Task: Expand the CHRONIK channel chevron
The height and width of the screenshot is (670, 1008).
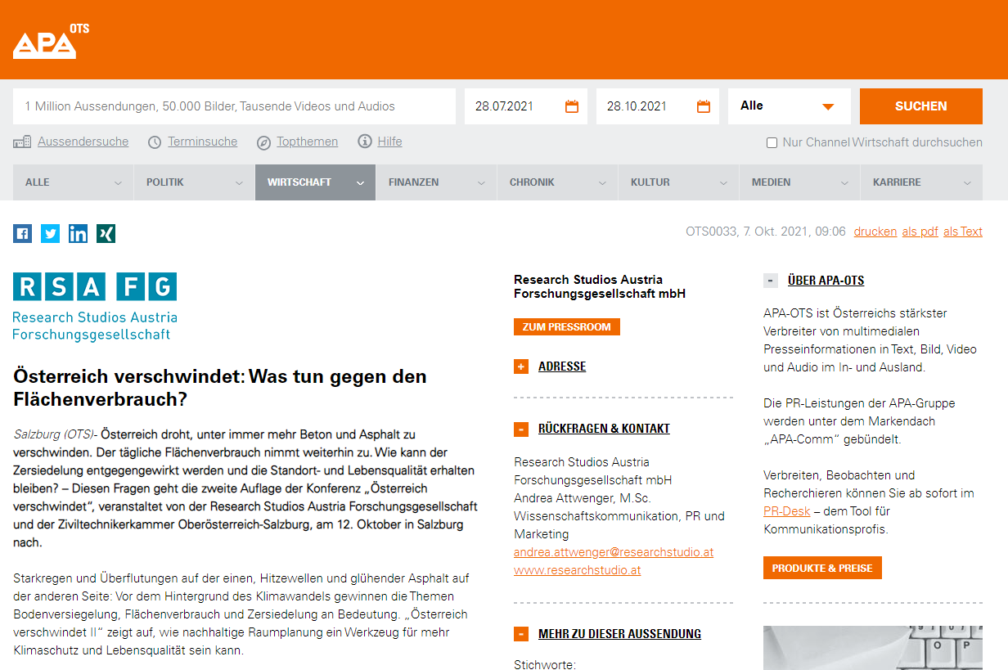Action: (x=602, y=183)
